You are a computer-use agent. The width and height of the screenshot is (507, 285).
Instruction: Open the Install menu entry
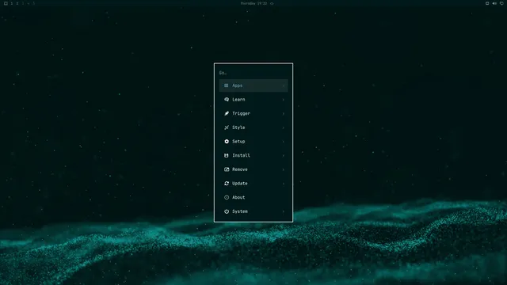click(253, 155)
